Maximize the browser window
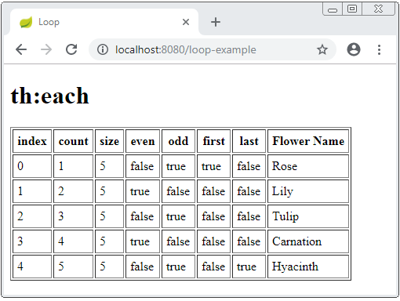This screenshot has width=400, height=301. tap(352, 9)
